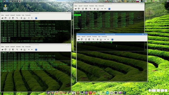This screenshot has width=169, height=95.
Task: Click the Slovak flag keyboard layout tray icon
Action: point(138,1)
